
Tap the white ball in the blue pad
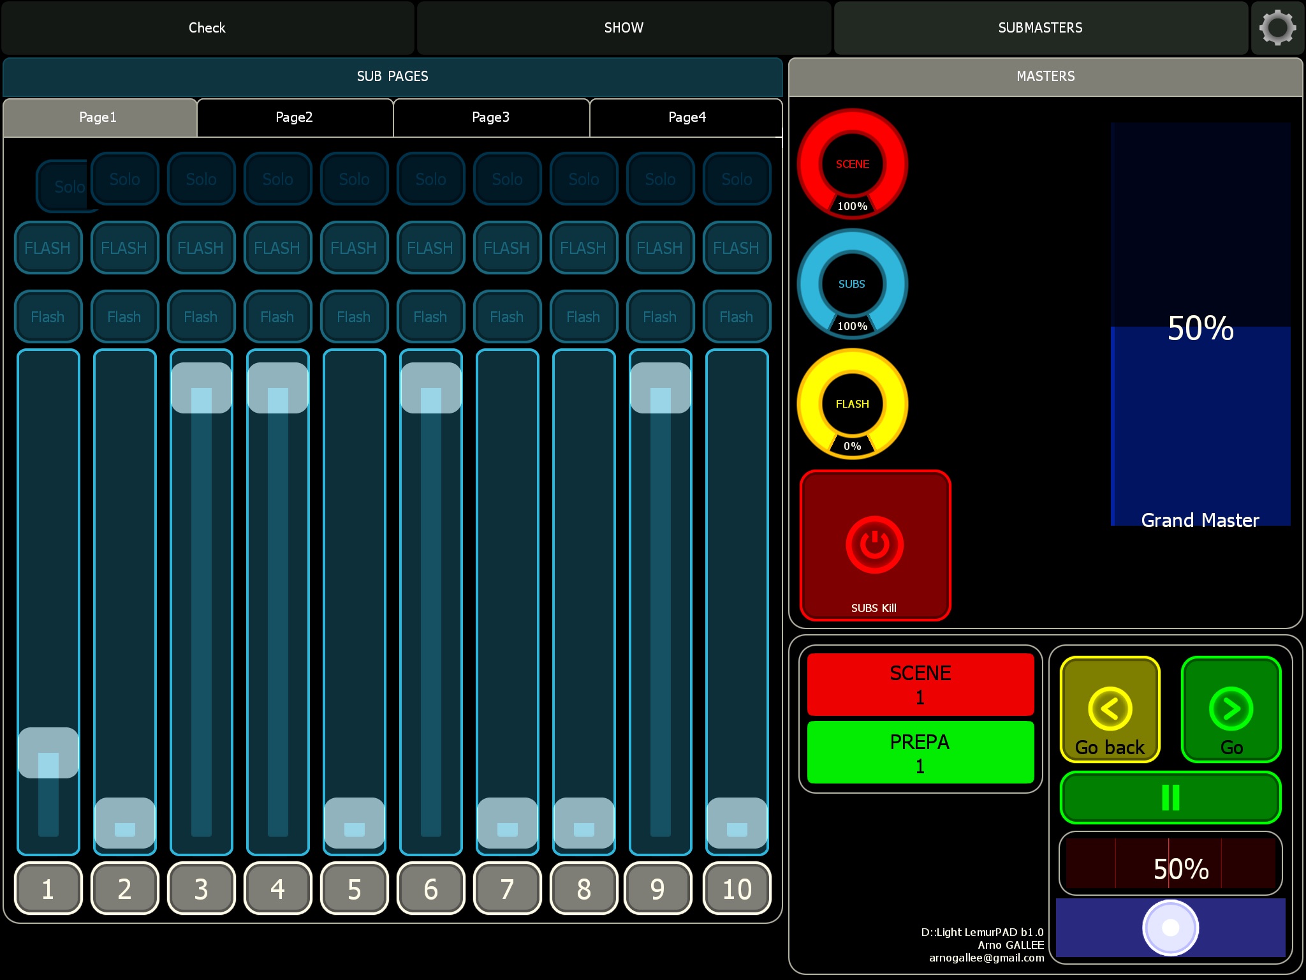point(1170,928)
